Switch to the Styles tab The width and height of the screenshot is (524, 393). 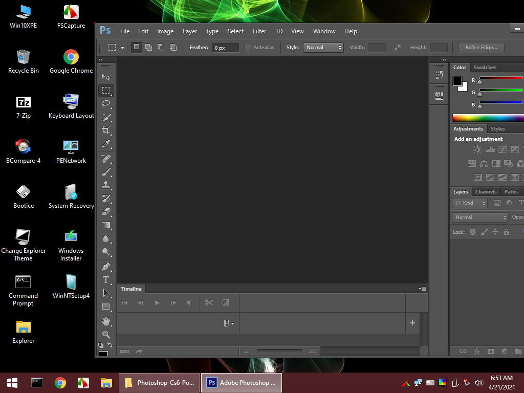[497, 128]
